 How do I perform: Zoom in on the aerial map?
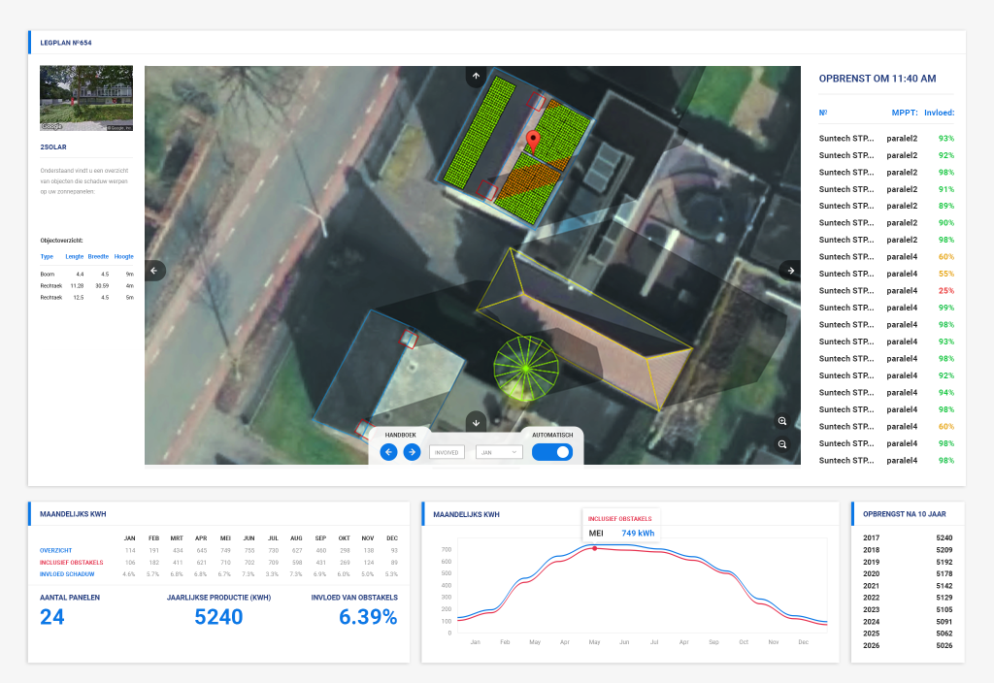782,421
